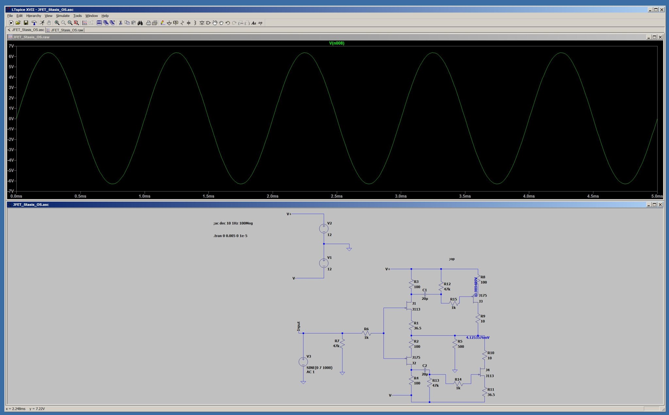
Task: Halt the simulation with the hand icon
Action: (49, 23)
